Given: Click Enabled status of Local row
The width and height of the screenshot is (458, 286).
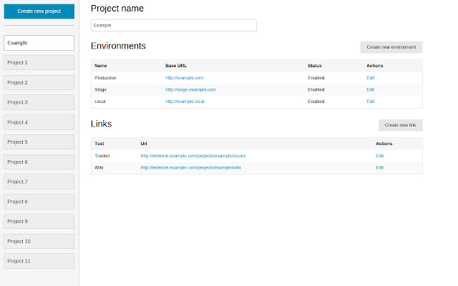Looking at the screenshot, I should pos(316,102).
